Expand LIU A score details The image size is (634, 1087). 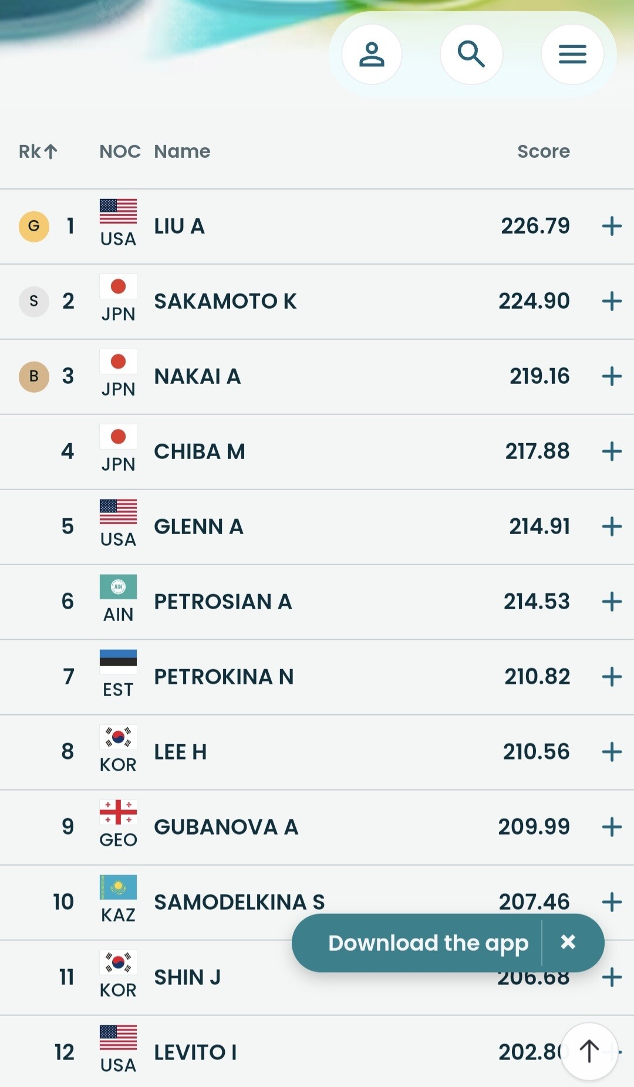[612, 226]
